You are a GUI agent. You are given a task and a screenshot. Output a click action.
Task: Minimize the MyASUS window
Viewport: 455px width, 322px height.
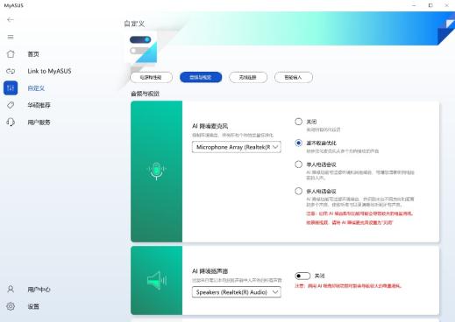[x=414, y=5]
